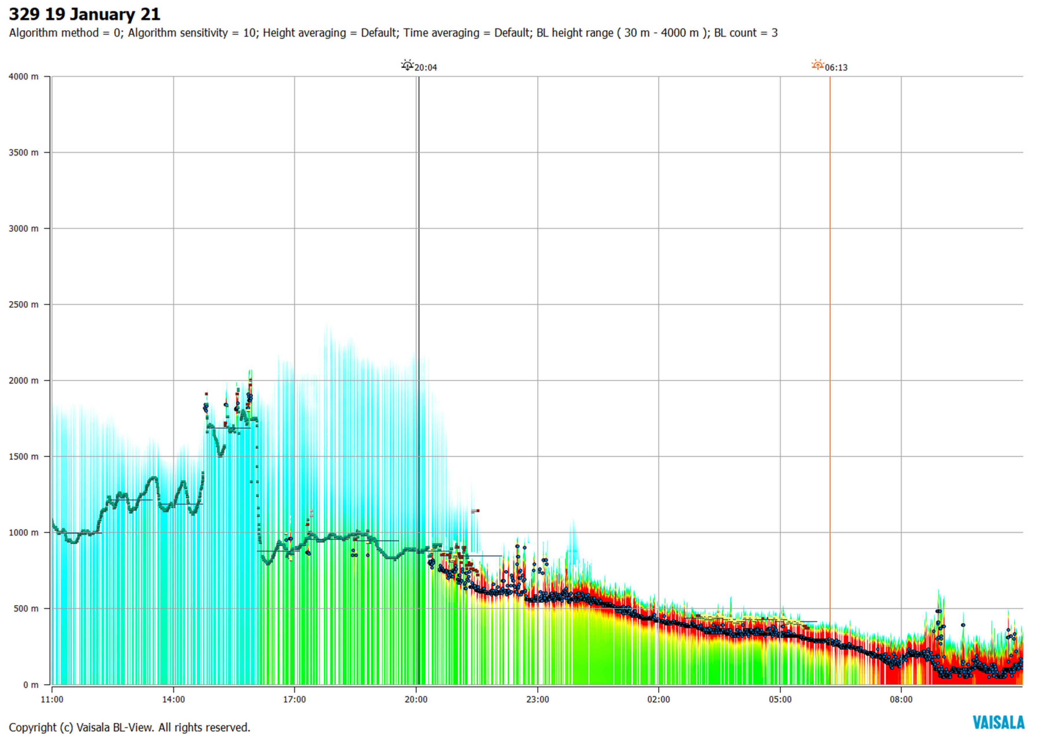Click the 1000 m height axis label
The width and height of the screenshot is (1039, 740).
pos(23,532)
